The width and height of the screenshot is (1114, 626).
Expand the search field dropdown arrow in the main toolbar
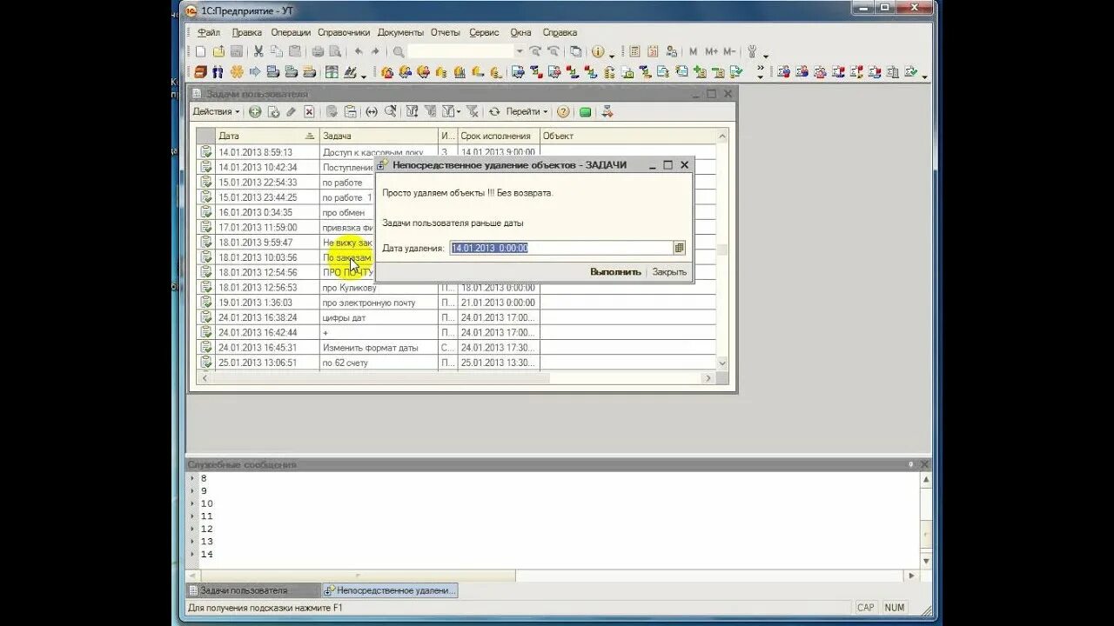519,51
